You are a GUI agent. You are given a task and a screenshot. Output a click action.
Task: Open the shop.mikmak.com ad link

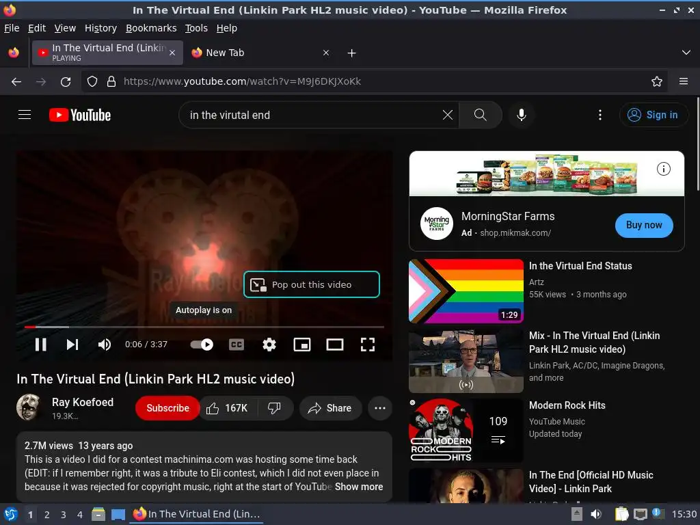(515, 232)
